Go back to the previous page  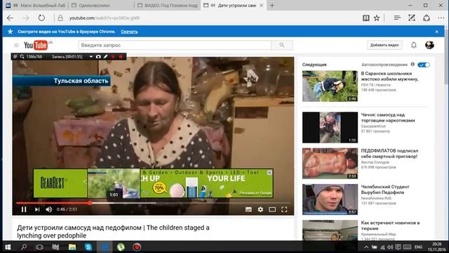[x=11, y=18]
